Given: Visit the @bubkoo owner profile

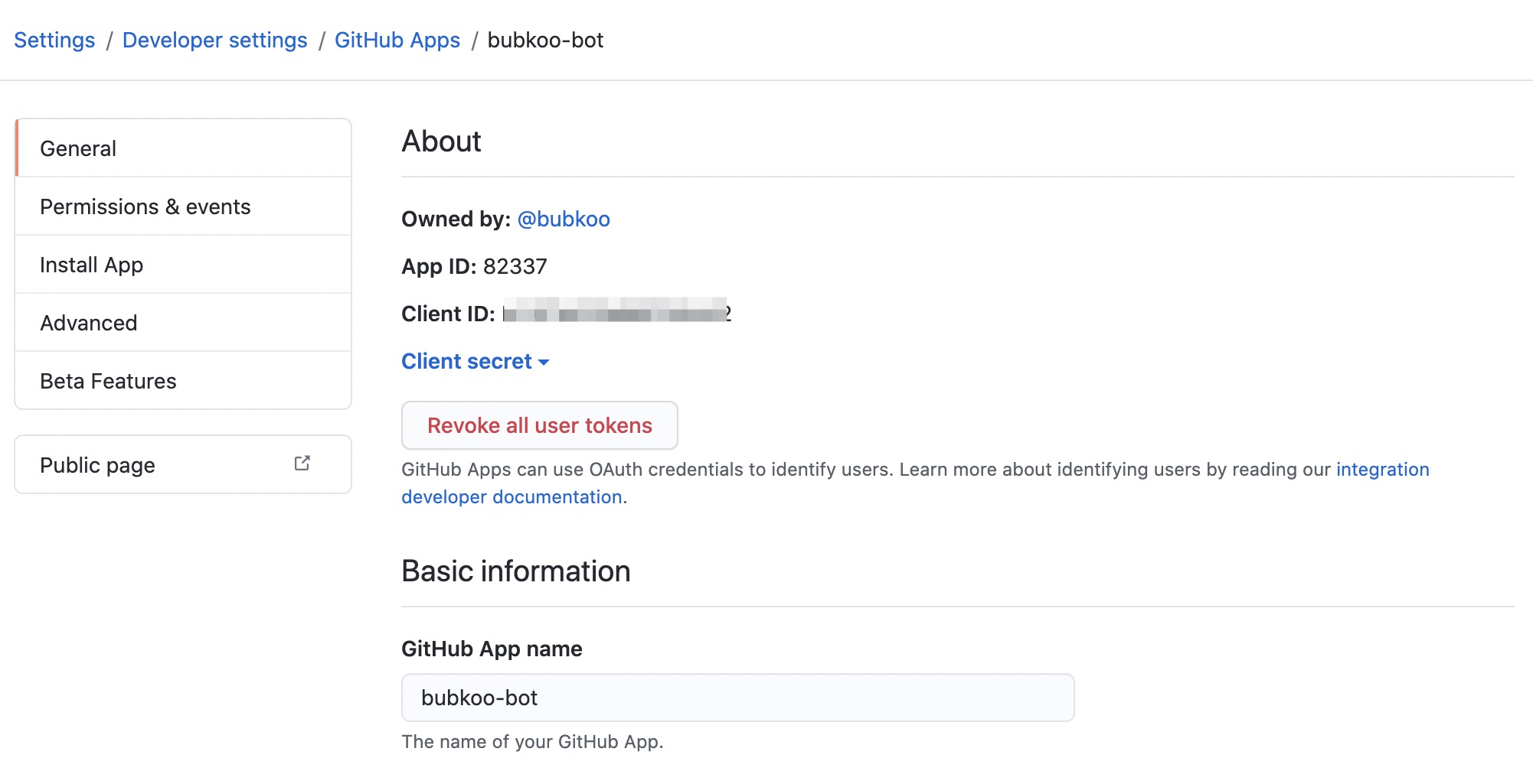Looking at the screenshot, I should (564, 220).
